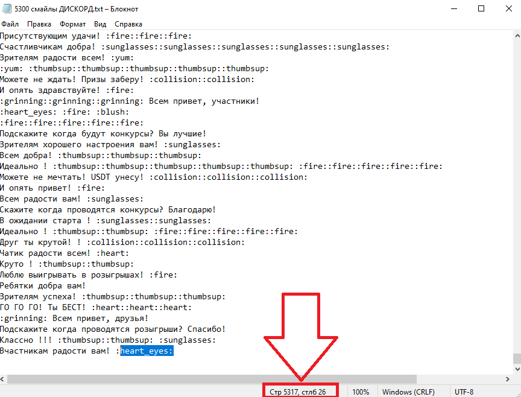Viewport: 521px width, 397px height.
Task: Click the 100% zoom status field
Action: click(361, 392)
